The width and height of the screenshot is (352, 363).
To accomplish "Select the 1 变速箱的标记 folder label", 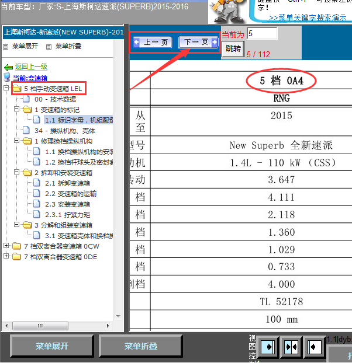I will pos(57,110).
